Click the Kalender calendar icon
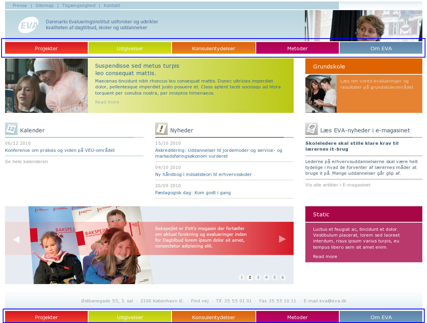The image size is (427, 323). [11, 129]
